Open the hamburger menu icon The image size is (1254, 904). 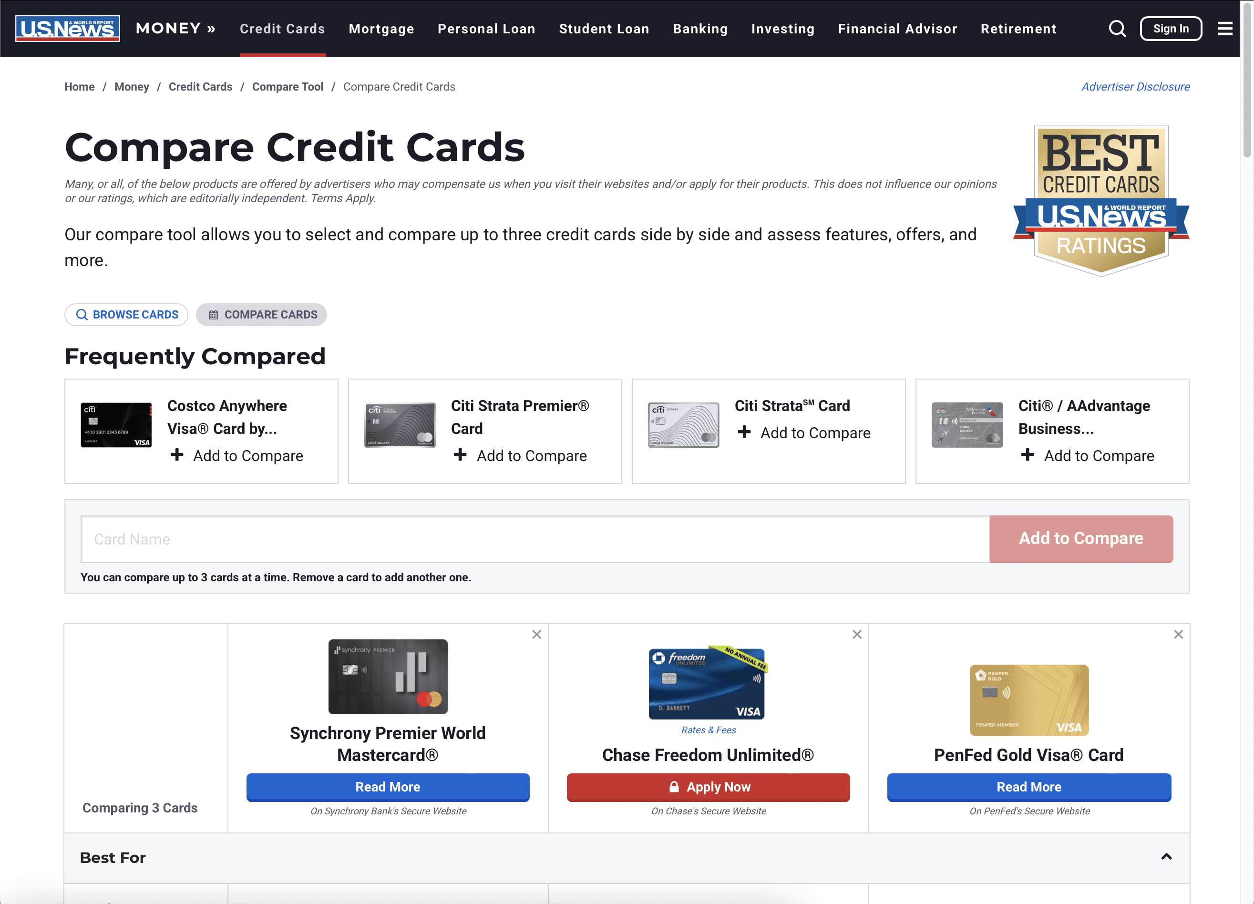coord(1225,29)
